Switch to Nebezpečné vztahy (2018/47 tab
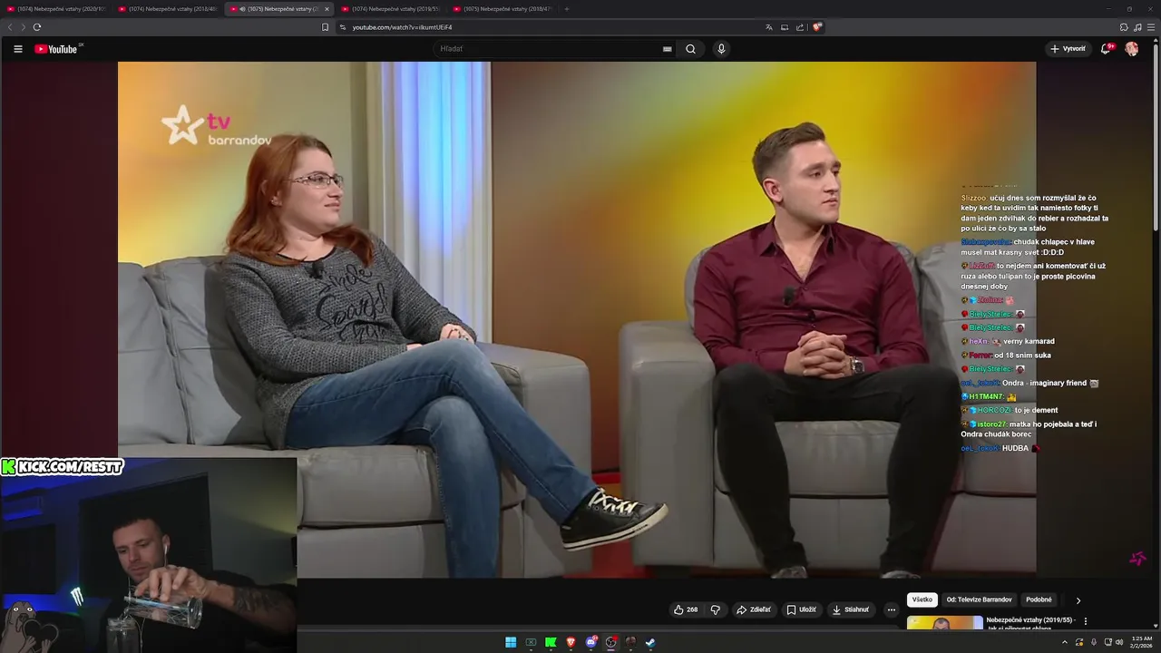The height and width of the screenshot is (653, 1161). [x=502, y=9]
